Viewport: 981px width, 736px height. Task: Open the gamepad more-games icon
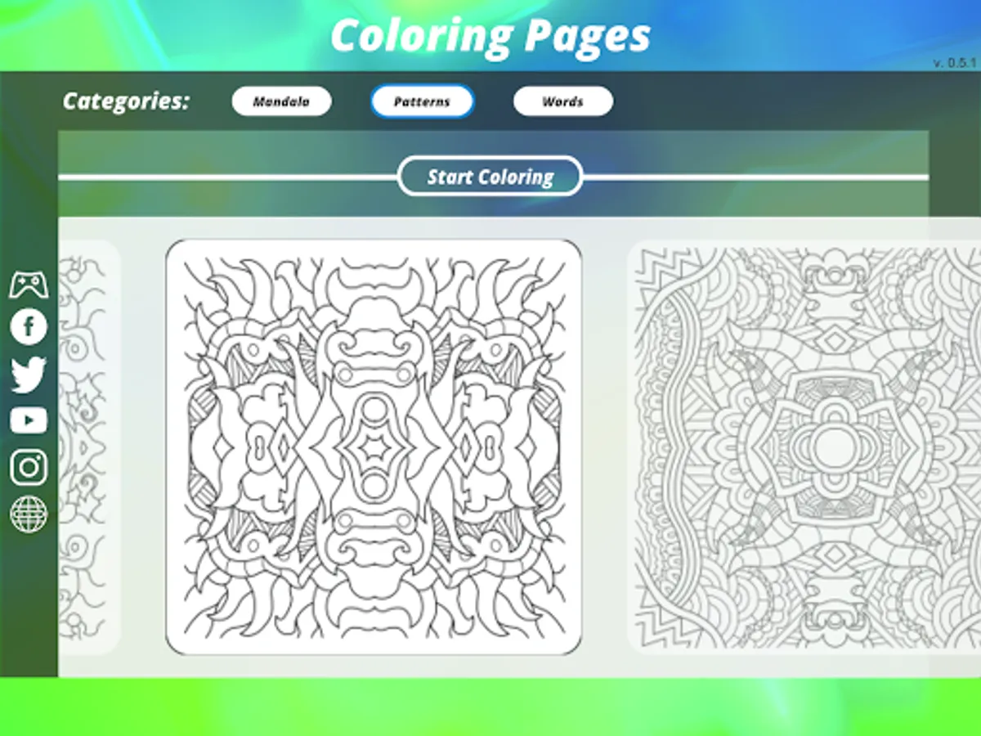(29, 285)
